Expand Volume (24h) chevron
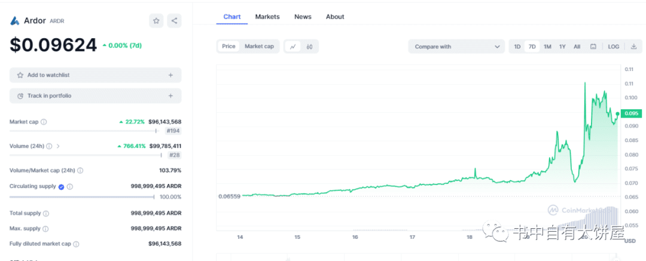Viewport: 646px width, 261px height. pos(58,146)
